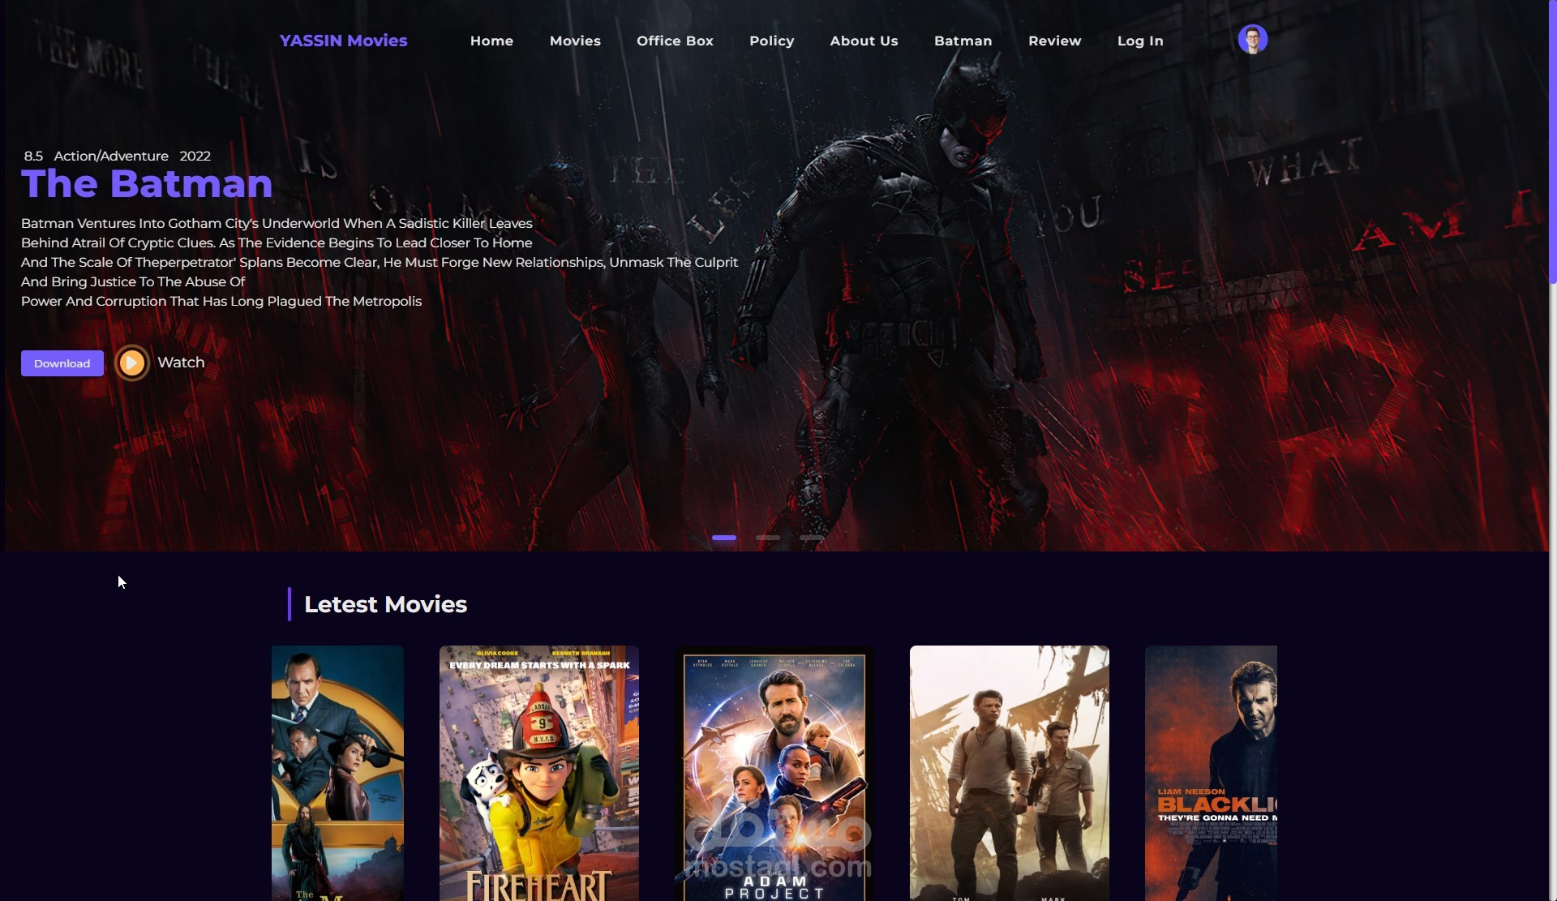Click The Batman title heading
This screenshot has width=1557, height=901.
[x=147, y=184]
